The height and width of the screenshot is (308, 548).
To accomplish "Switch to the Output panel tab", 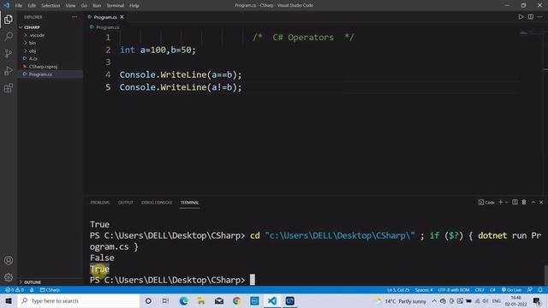I will pos(126,203).
